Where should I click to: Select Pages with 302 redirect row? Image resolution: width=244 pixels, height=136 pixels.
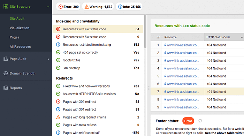[x=98, y=101]
